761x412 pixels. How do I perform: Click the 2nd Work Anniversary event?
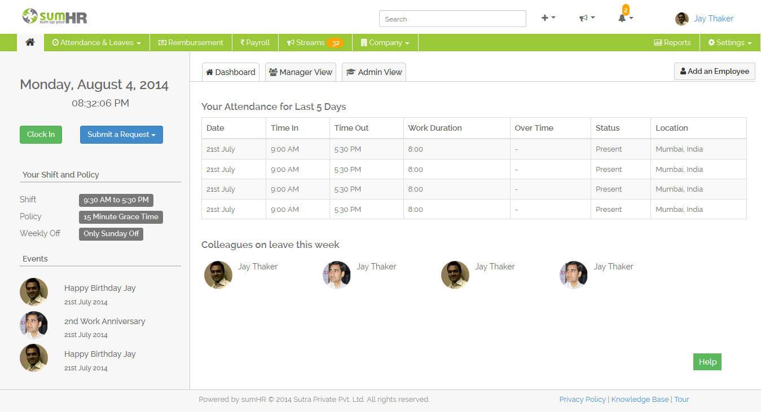(104, 321)
